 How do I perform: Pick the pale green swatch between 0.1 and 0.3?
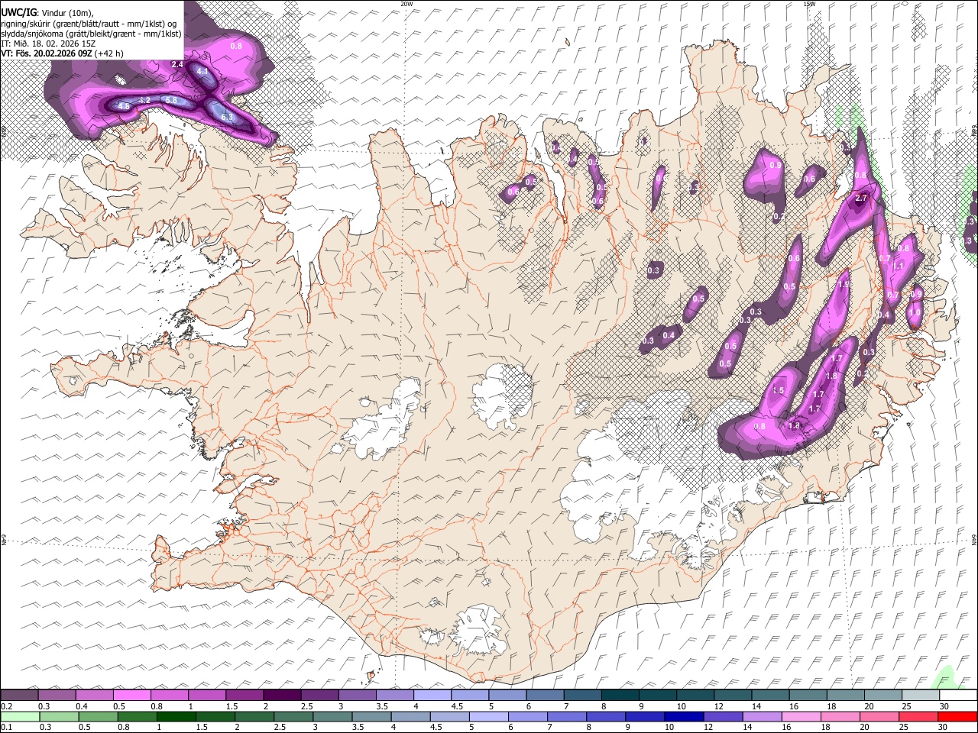pyautogui.click(x=19, y=716)
